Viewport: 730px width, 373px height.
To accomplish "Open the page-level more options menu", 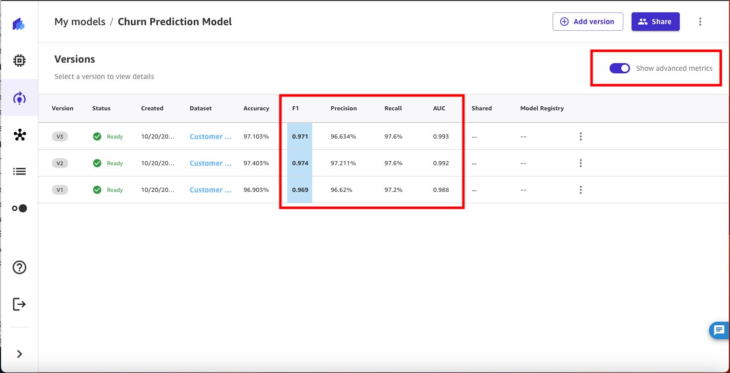I will pyautogui.click(x=700, y=22).
